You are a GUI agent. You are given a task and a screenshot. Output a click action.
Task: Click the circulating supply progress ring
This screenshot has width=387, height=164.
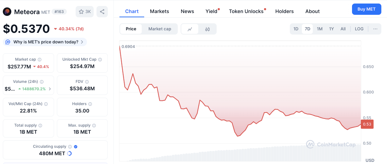pos(69,153)
